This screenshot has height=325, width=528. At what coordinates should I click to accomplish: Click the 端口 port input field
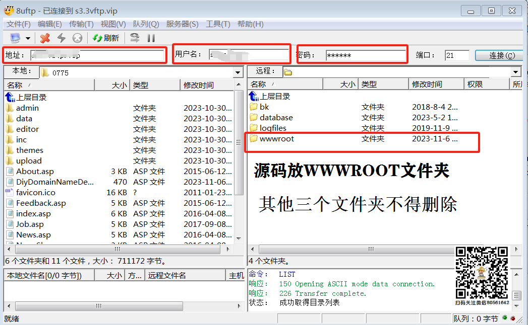(457, 55)
